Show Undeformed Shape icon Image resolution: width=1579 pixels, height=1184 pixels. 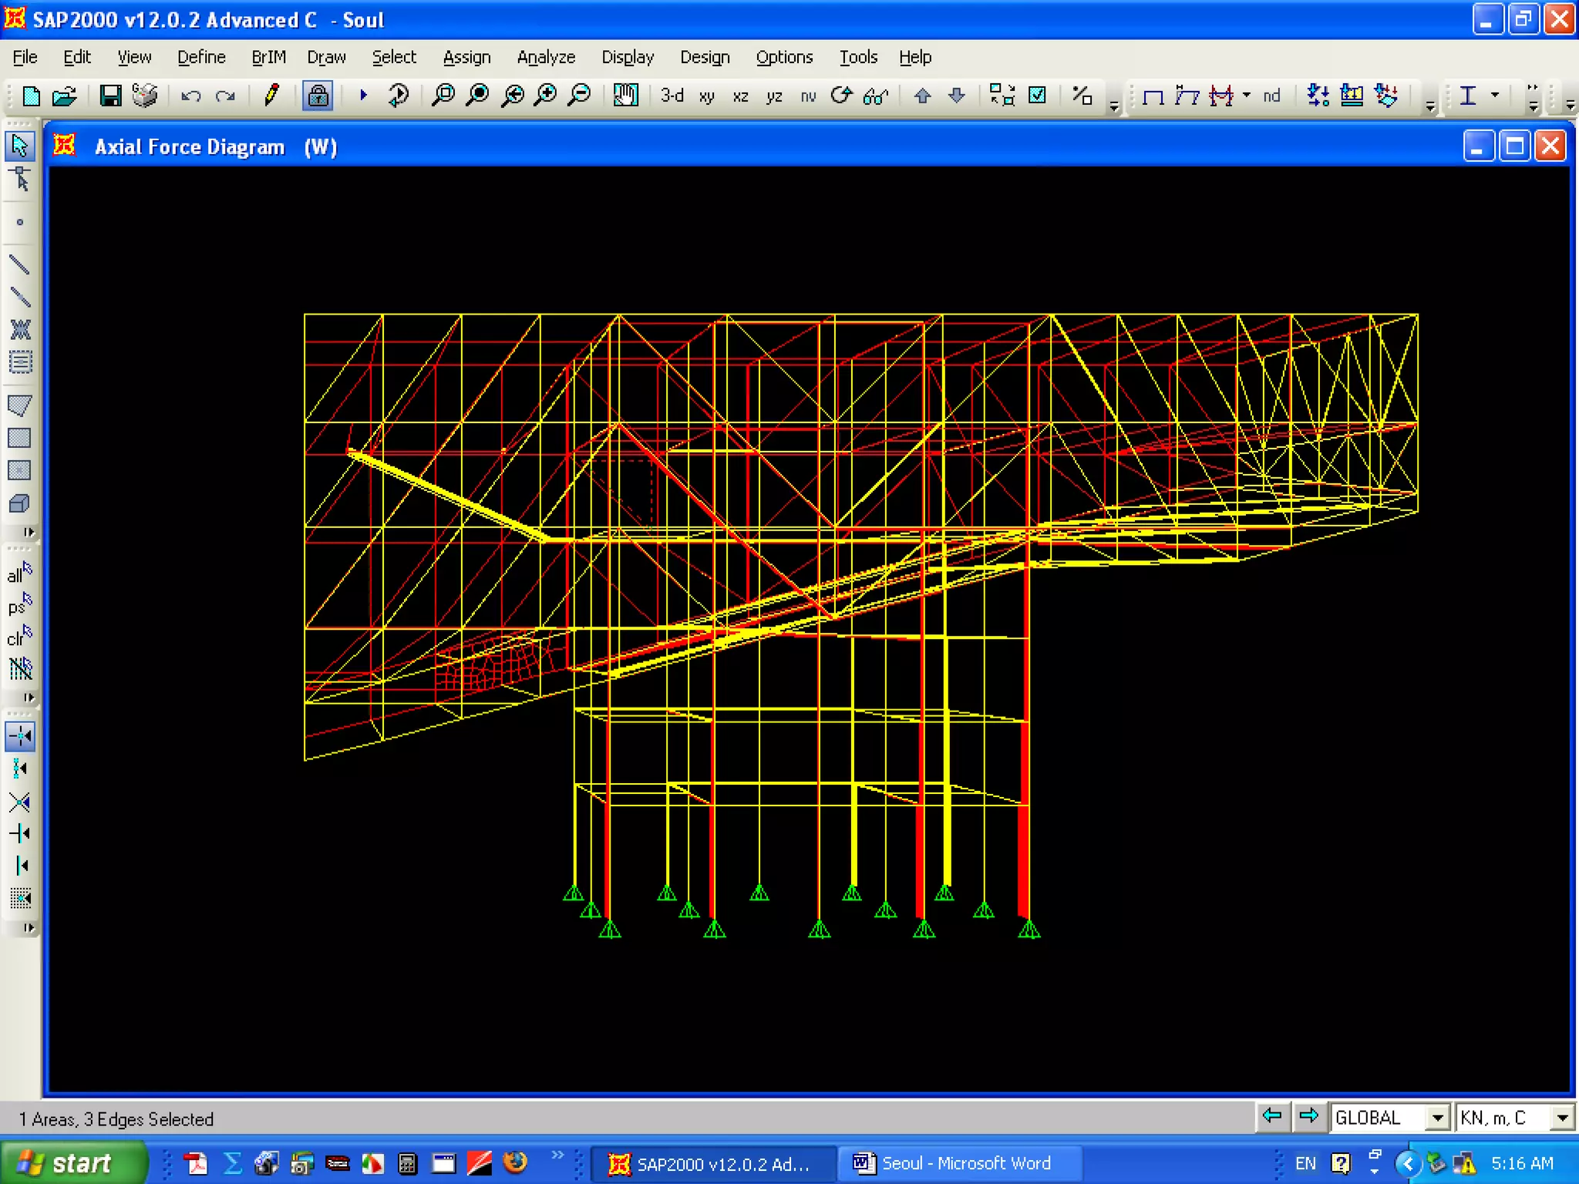1153,96
